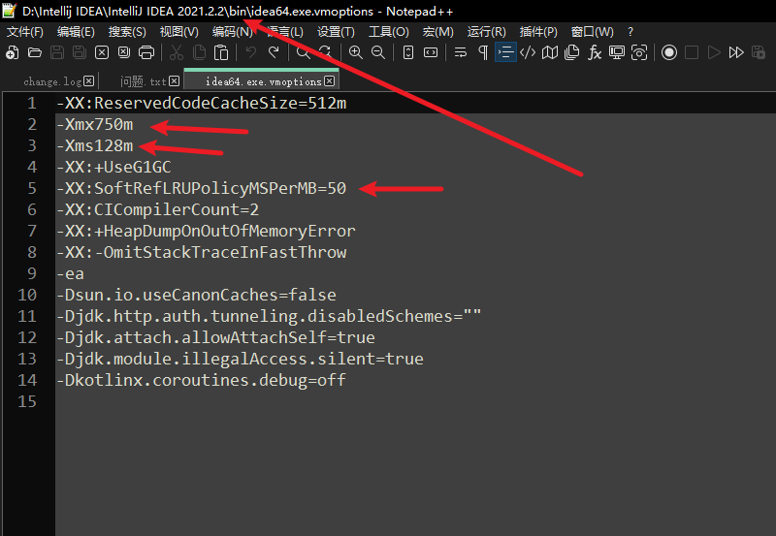
Task: Click the -Djdk.attach.allowAttachSelf=true line
Action: coord(215,337)
